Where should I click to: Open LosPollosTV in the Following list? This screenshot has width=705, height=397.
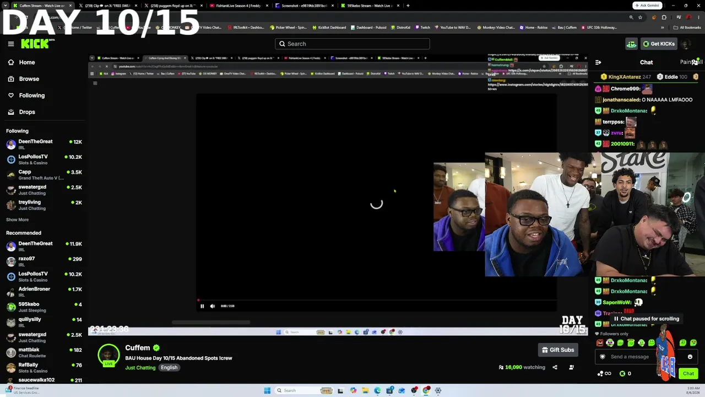[44, 159]
